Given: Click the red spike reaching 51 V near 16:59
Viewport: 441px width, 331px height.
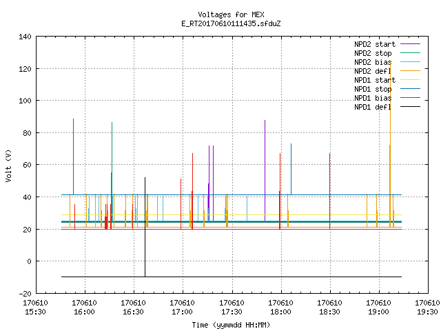Looking at the screenshot, I should coord(181,204).
